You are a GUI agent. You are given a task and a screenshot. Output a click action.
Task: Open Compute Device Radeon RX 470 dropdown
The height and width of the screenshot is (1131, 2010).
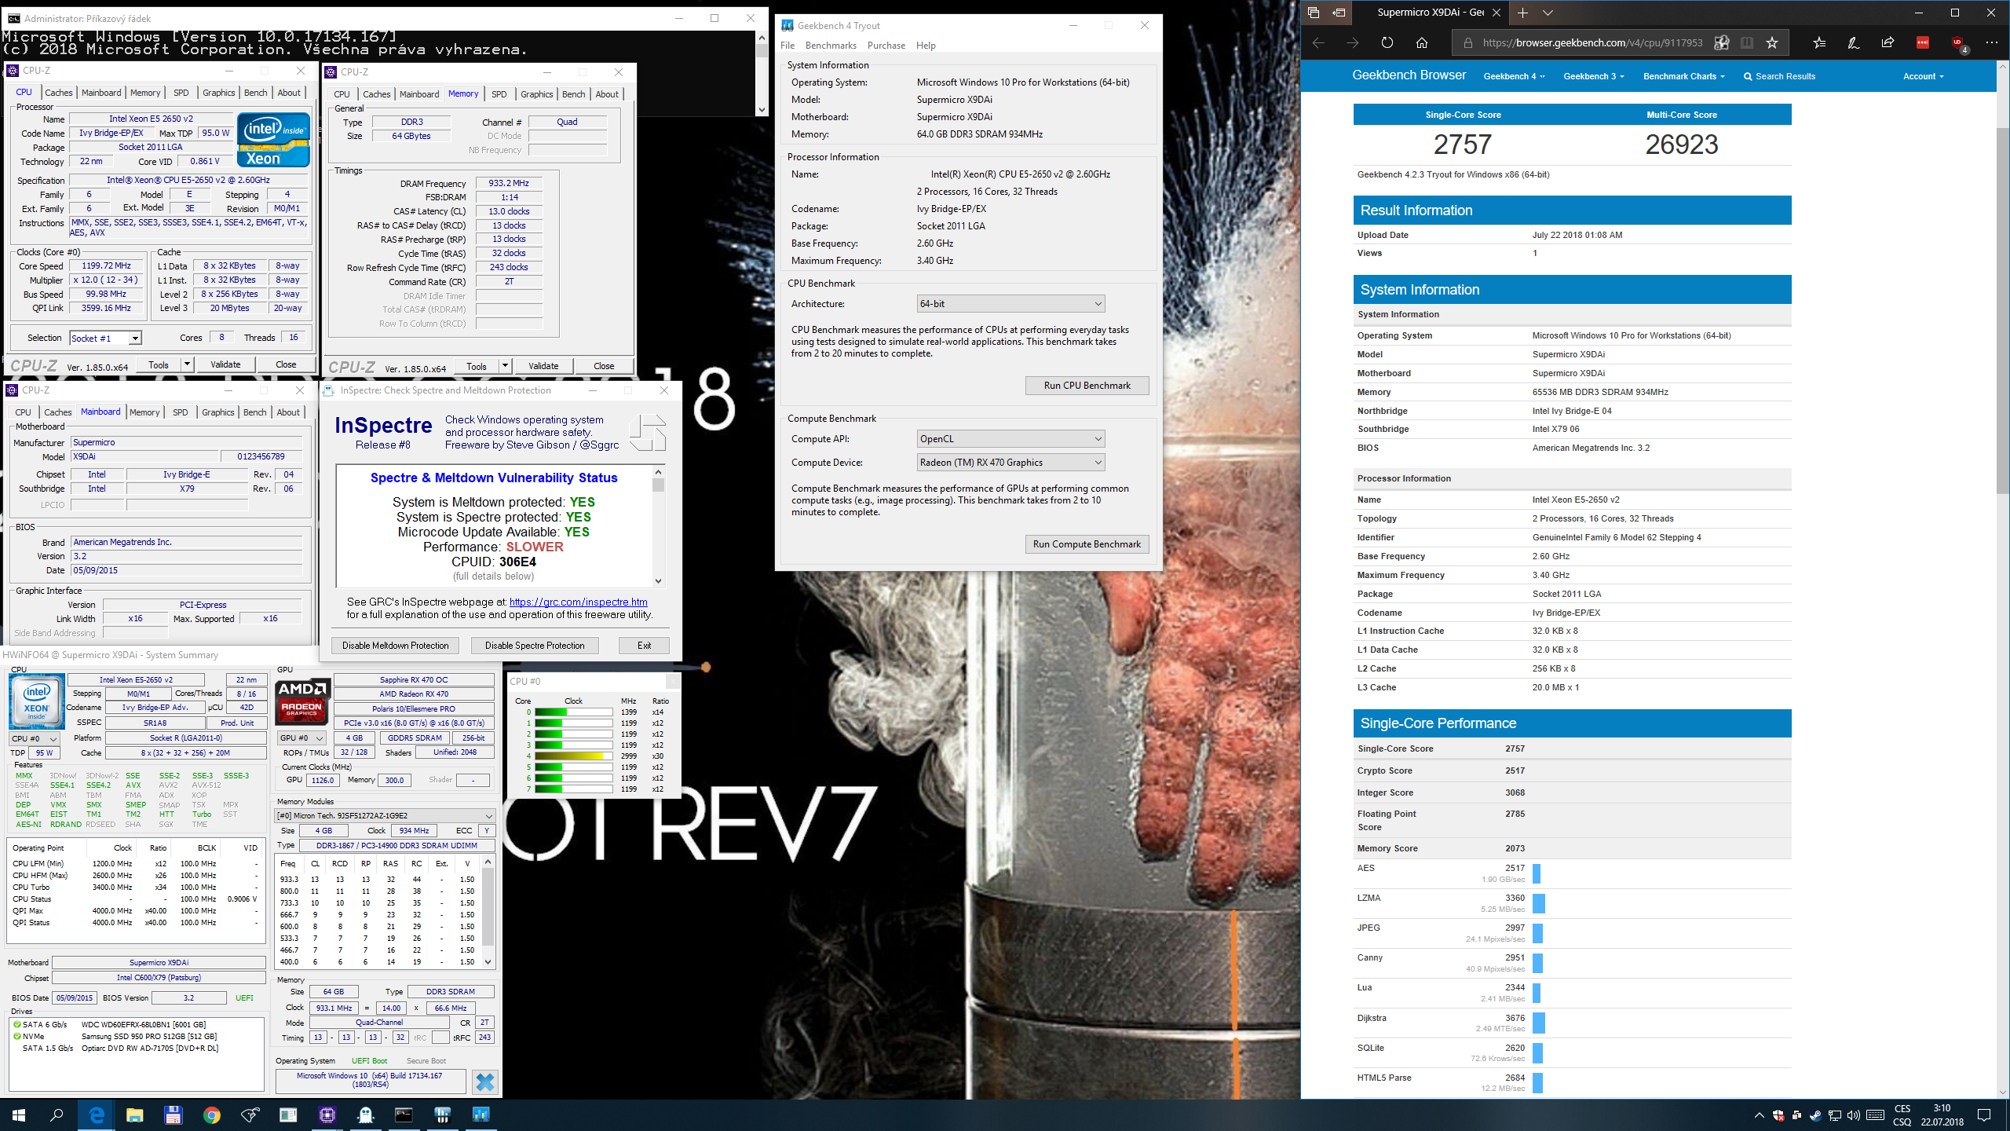(1011, 463)
